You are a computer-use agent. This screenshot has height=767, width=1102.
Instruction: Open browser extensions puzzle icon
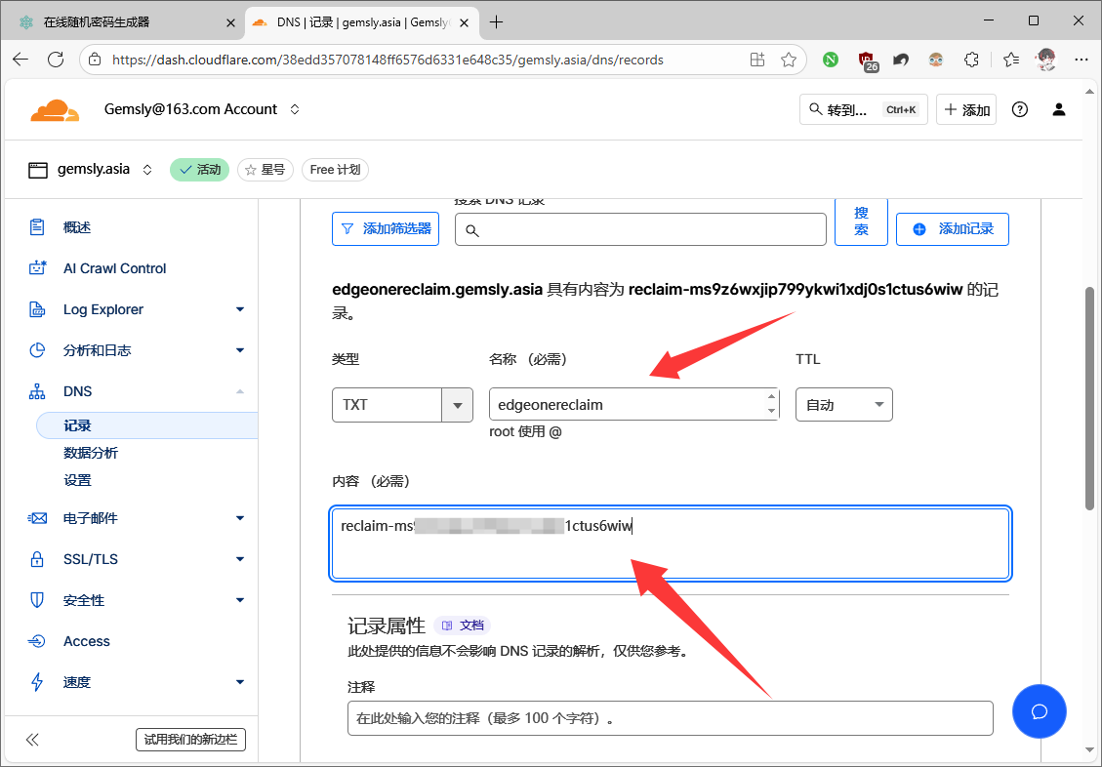tap(971, 60)
